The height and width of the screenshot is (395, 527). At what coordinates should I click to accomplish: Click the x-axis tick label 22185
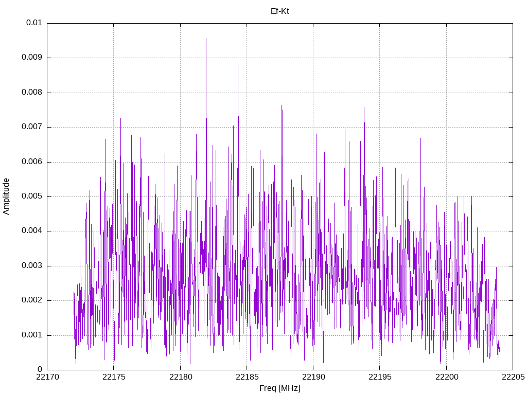(x=247, y=377)
